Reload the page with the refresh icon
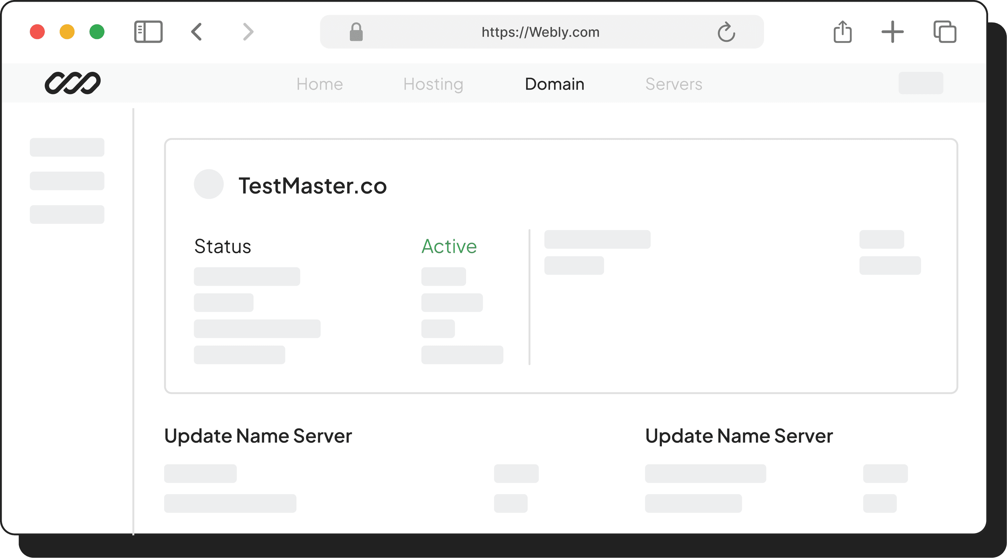The height and width of the screenshot is (558, 1007). [726, 32]
